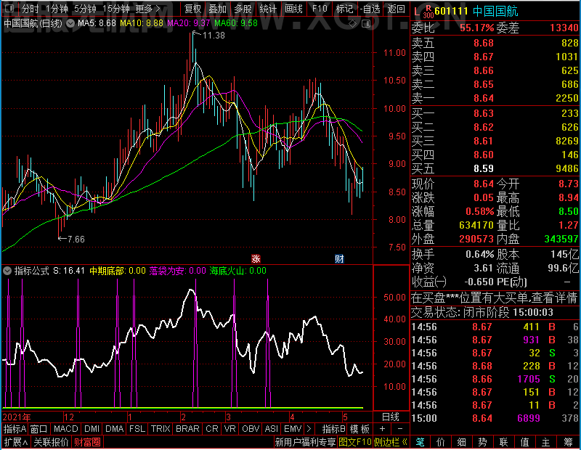Select the DMA indicator tab
Image resolution: width=581 pixels, height=450 pixels.
click(115, 428)
